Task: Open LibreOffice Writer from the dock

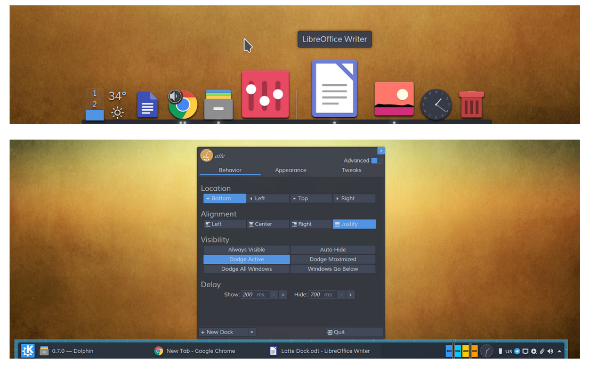Action: coord(334,88)
